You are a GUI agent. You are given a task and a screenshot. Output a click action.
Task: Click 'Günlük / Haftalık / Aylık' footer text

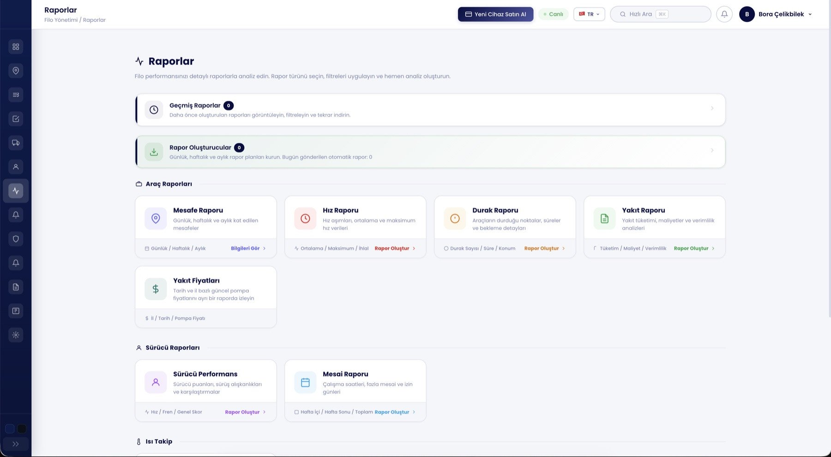click(178, 249)
